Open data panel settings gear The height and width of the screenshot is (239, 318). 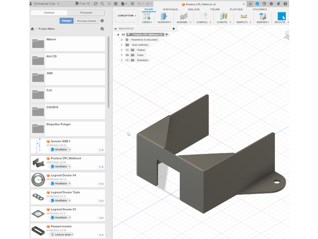[x=102, y=21]
